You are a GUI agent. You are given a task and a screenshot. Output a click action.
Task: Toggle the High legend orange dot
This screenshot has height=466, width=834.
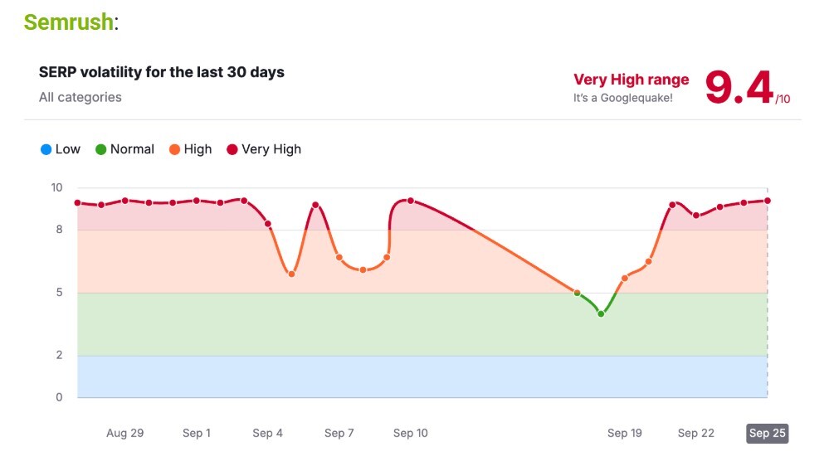175,149
